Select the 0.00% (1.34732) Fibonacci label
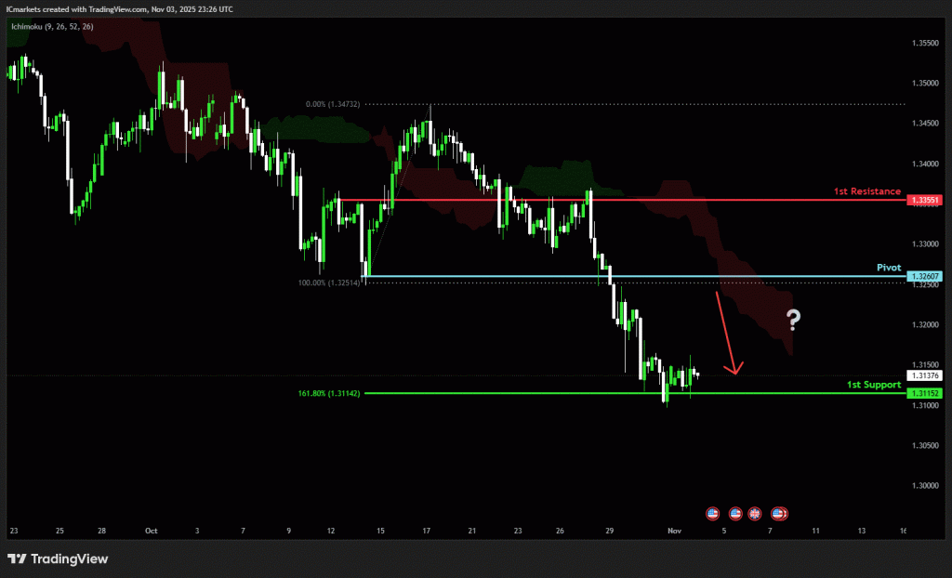 coord(333,105)
